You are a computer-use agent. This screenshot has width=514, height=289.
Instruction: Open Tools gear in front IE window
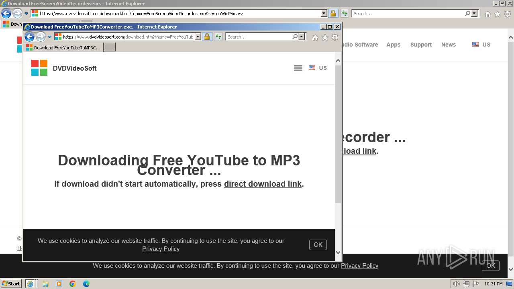335,37
